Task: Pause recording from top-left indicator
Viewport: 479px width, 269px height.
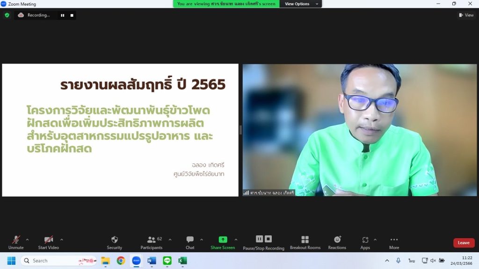Action: [x=62, y=15]
